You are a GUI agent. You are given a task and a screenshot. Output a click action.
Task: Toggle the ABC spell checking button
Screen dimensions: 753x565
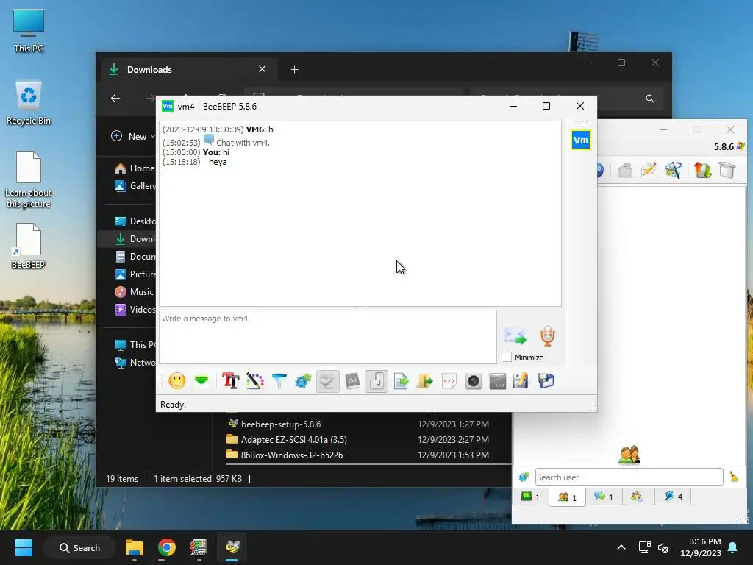tap(327, 381)
